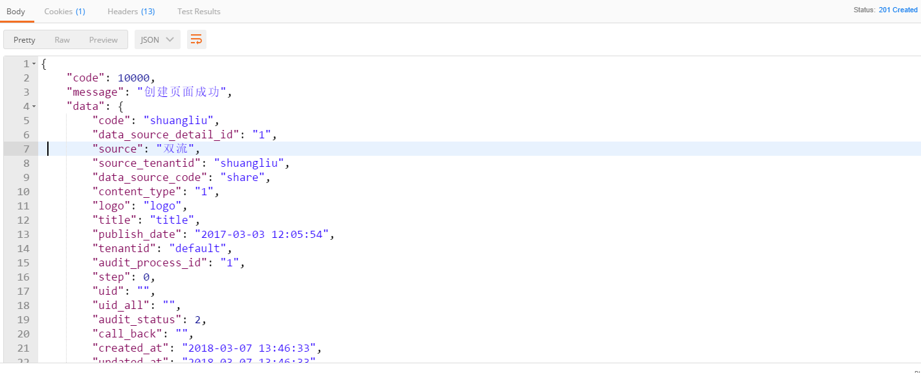Open the Cookies tab
Image resolution: width=921 pixels, height=373 pixels.
[x=65, y=12]
